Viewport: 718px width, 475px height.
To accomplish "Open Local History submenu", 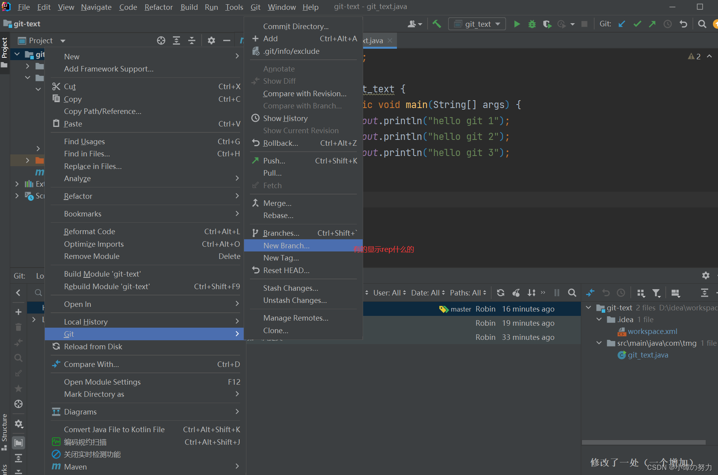I will pyautogui.click(x=144, y=322).
